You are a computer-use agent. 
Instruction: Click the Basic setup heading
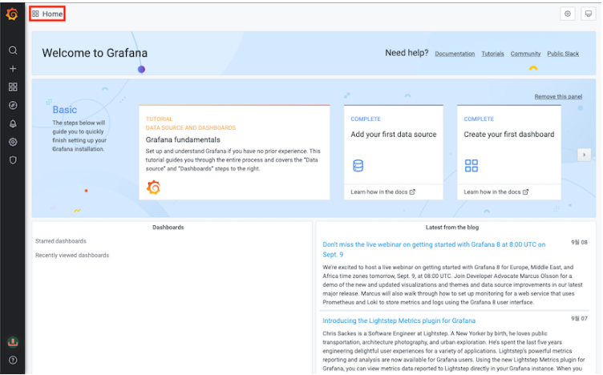pos(65,110)
